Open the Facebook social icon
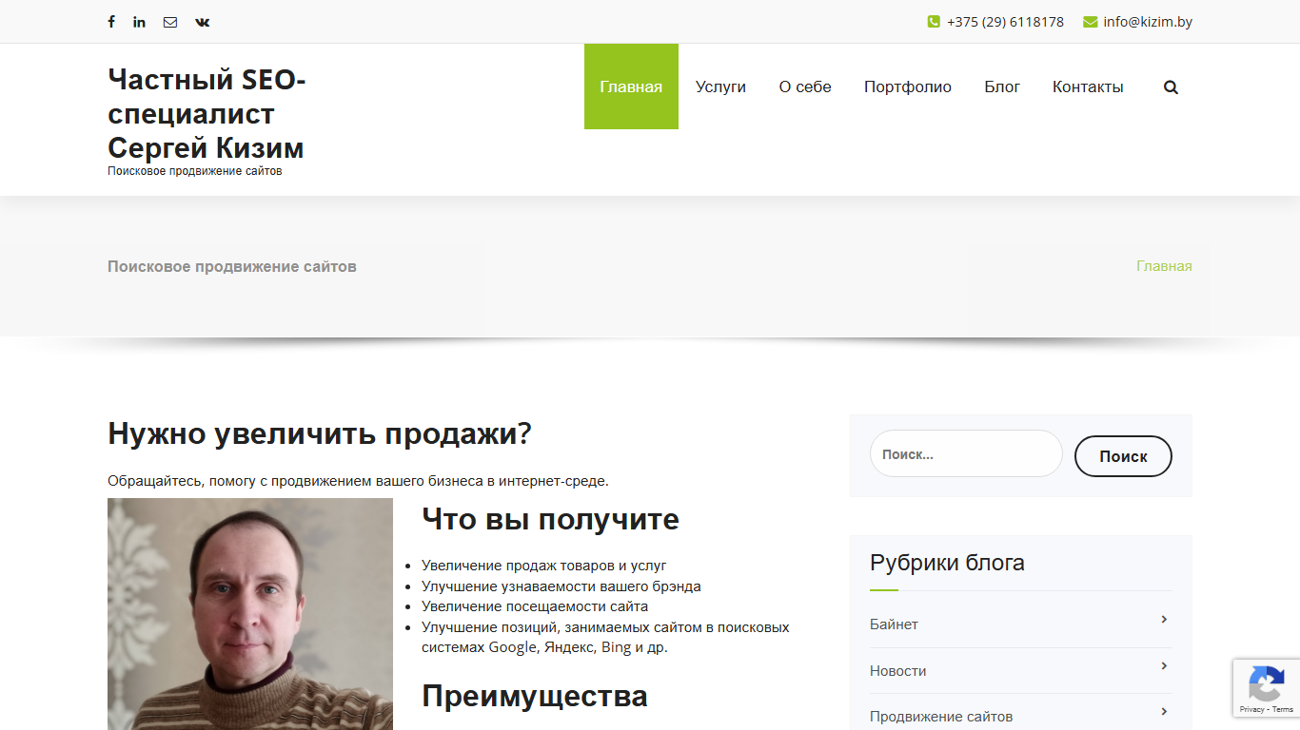Screen dimensions: 1300x730 (x=111, y=22)
